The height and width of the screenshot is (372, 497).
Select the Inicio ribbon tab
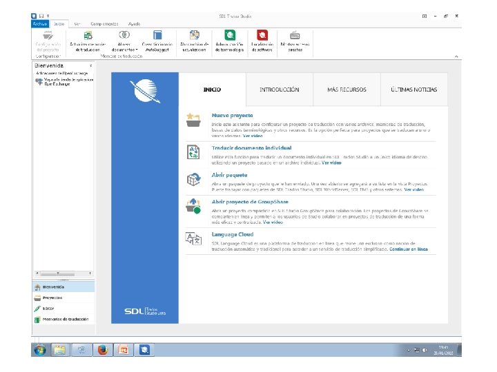tap(59, 23)
